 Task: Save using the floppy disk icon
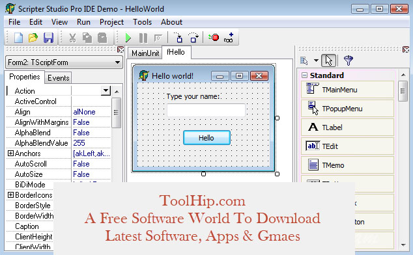(48, 38)
